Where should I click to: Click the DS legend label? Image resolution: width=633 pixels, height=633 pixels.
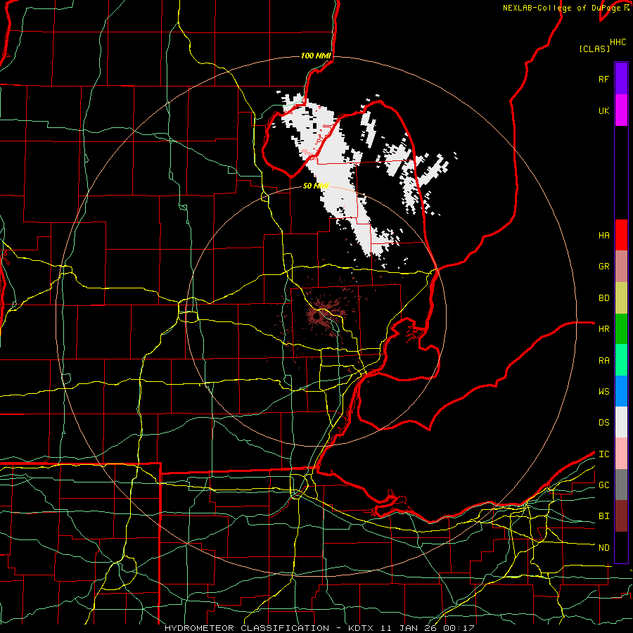tap(603, 423)
